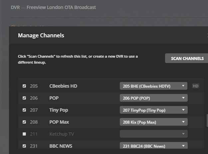Select the Tiny Pop channel name
The image size is (208, 154).
[59, 110]
